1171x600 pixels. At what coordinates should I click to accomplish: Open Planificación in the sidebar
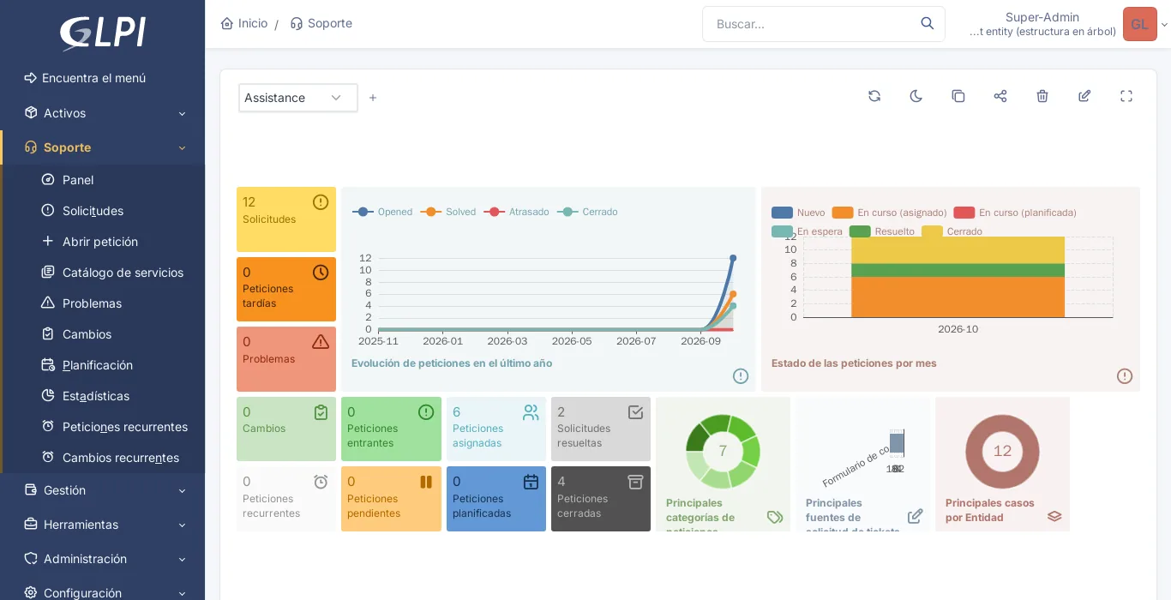(104, 365)
